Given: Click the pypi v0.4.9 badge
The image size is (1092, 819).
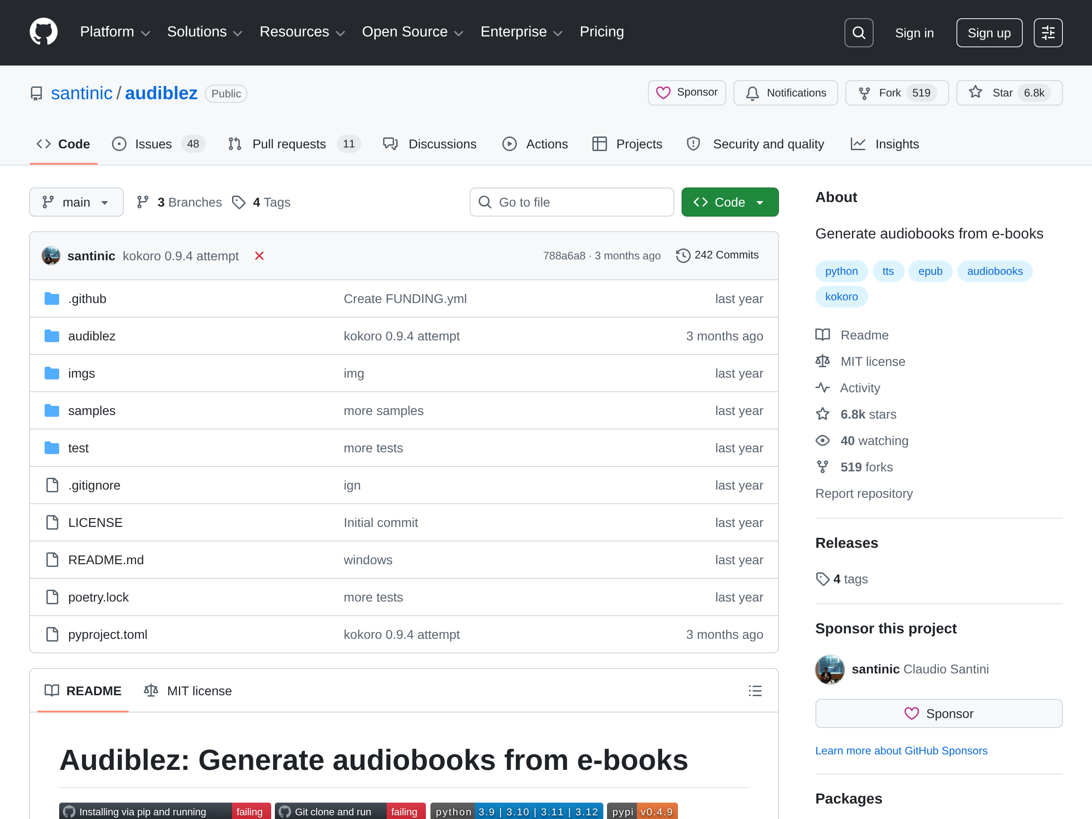Looking at the screenshot, I should (x=642, y=811).
